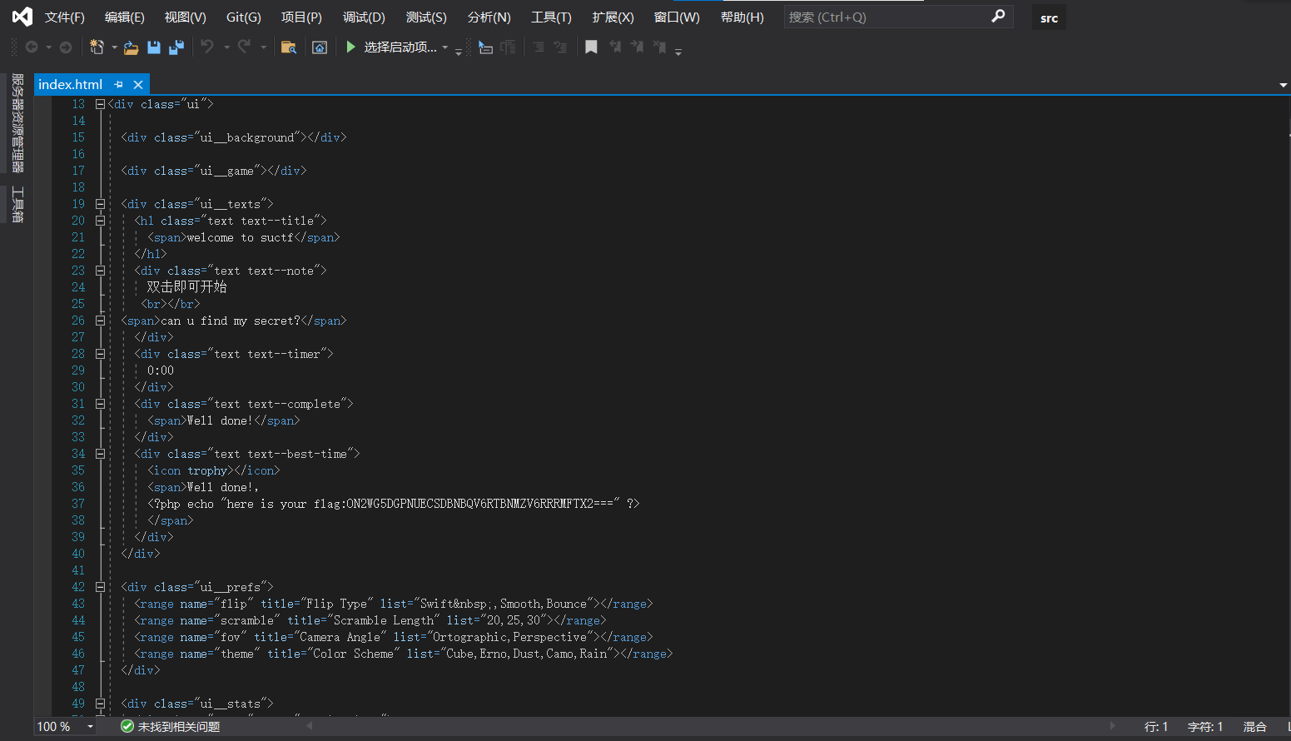The height and width of the screenshot is (741, 1291).
Task: Collapse the ui__texts div on line 19
Action: (x=100, y=204)
